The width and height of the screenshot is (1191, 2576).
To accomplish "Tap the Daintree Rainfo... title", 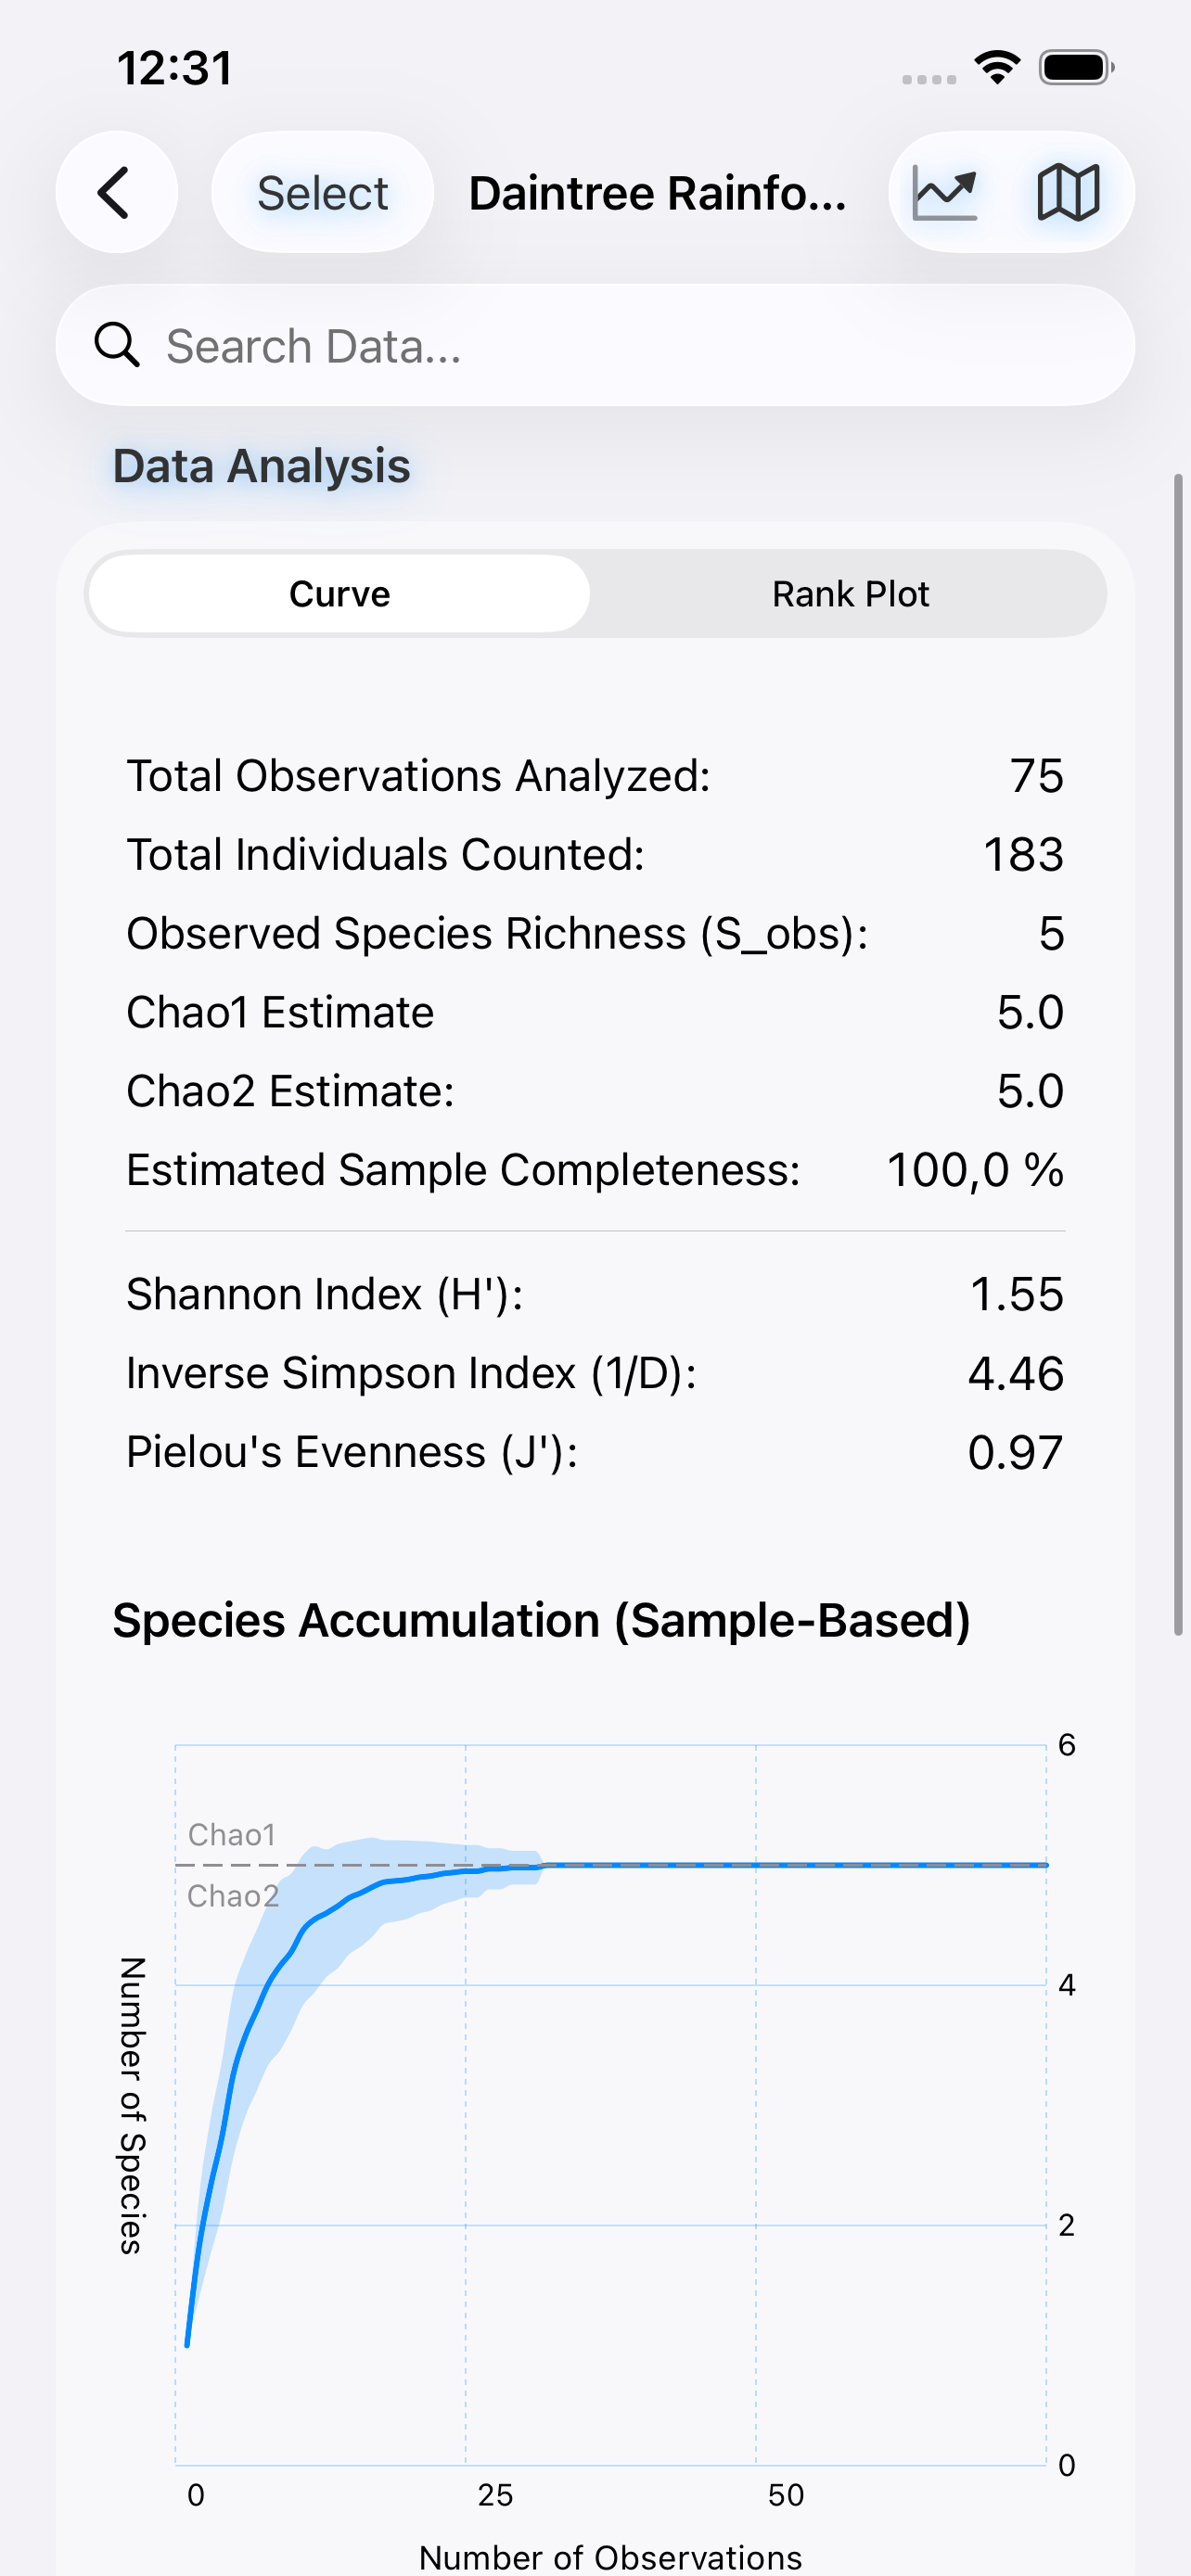I will [x=657, y=193].
